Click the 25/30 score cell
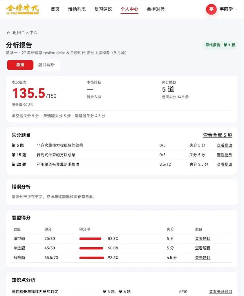 point(50,239)
